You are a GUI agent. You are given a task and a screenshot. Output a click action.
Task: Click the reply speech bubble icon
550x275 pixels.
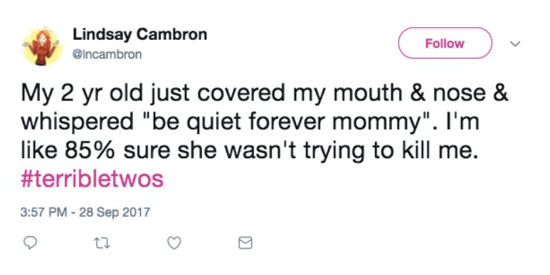coord(29,243)
